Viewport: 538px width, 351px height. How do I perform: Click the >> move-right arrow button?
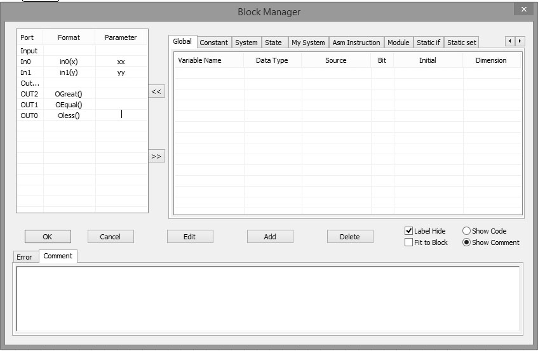coord(156,156)
